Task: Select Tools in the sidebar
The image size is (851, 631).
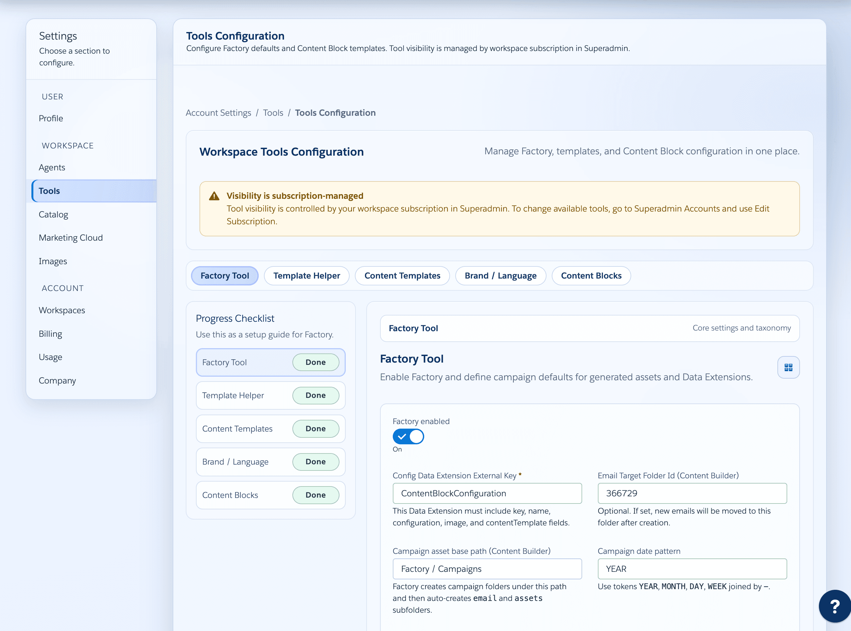Action: tap(94, 191)
